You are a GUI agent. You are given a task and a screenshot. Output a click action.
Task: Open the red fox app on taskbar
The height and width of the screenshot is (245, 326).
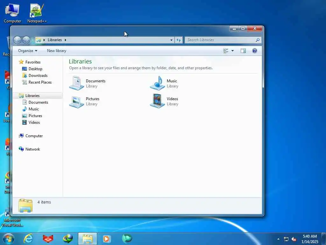pos(48,239)
